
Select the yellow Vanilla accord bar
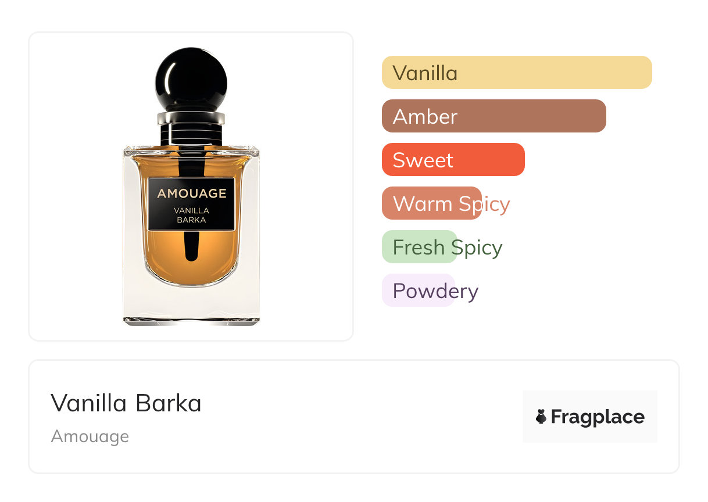coord(516,73)
